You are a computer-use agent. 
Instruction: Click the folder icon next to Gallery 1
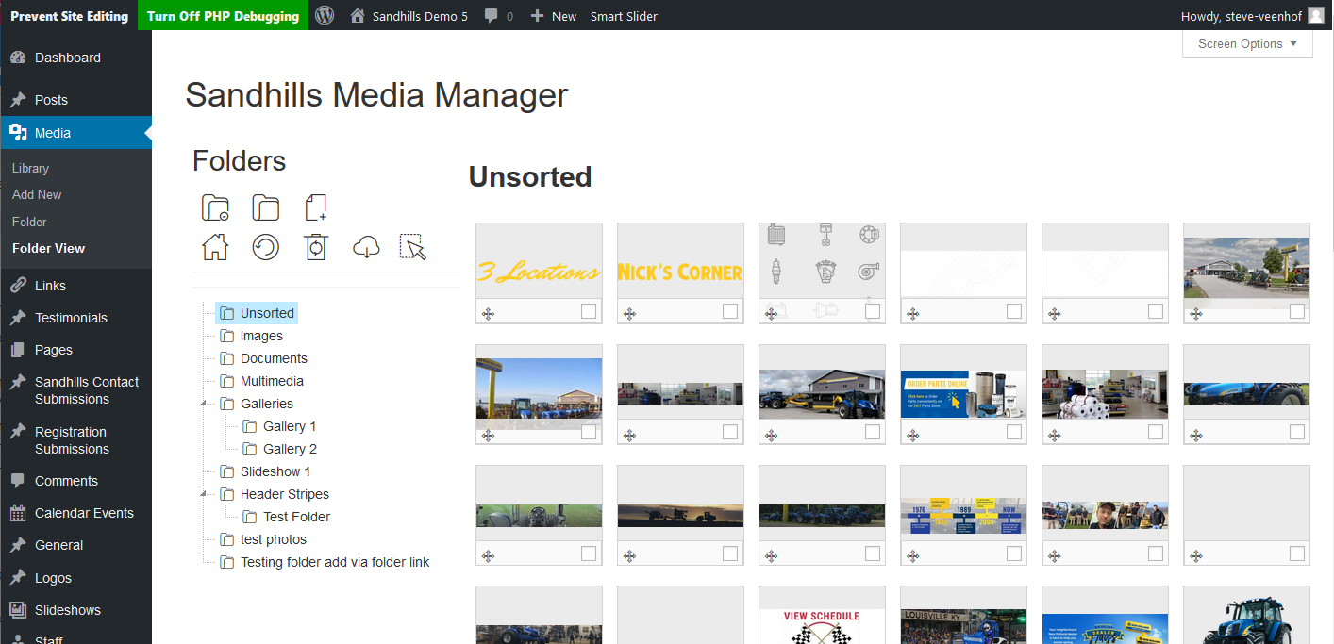tap(250, 426)
